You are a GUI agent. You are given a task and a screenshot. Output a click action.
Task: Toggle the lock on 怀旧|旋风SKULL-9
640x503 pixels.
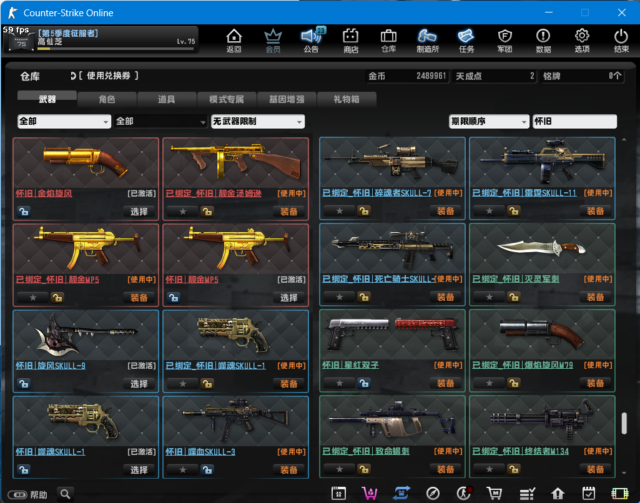click(24, 383)
